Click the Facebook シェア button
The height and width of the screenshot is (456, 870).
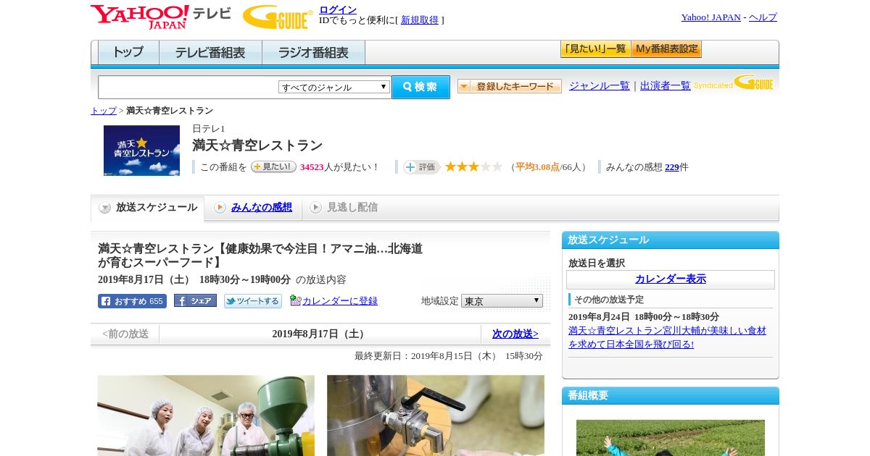point(195,300)
